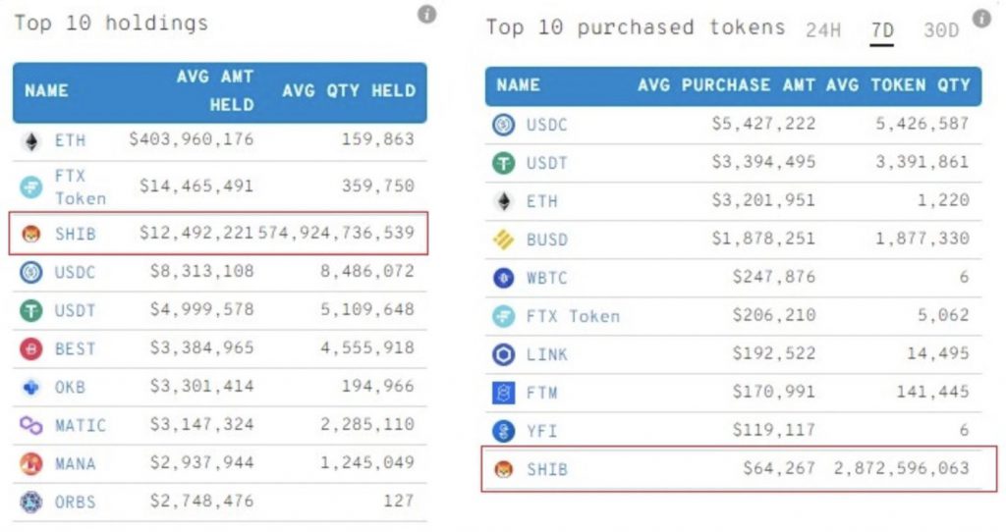Open the FTM token link
This screenshot has width=1006, height=532.
541,393
